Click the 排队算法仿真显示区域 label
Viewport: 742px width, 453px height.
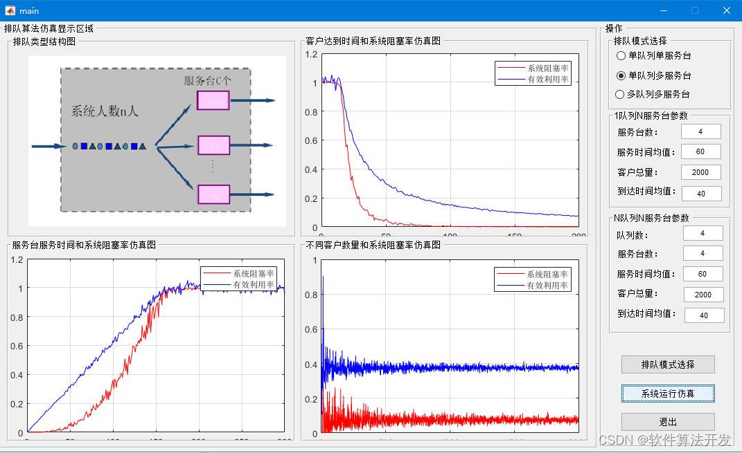48,28
